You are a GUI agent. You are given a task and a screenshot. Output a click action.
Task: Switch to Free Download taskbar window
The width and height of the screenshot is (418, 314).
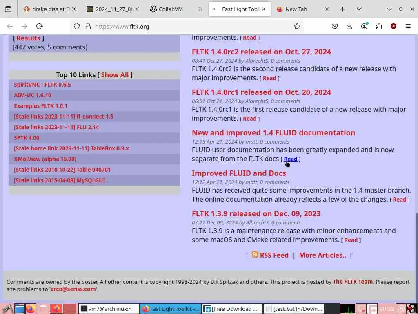pyautogui.click(x=232, y=309)
